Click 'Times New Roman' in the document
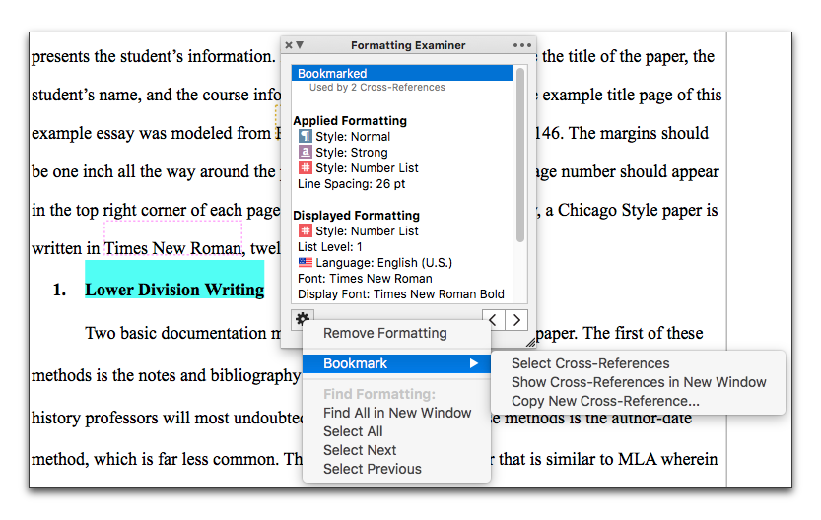 173,248
